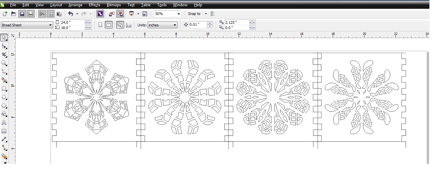The image size is (434, 170).
Task: Open the Welcome screen icon
Action: [145, 14]
